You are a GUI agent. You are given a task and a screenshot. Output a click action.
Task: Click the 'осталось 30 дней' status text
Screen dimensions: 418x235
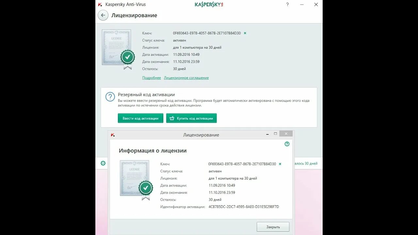(x=306, y=164)
